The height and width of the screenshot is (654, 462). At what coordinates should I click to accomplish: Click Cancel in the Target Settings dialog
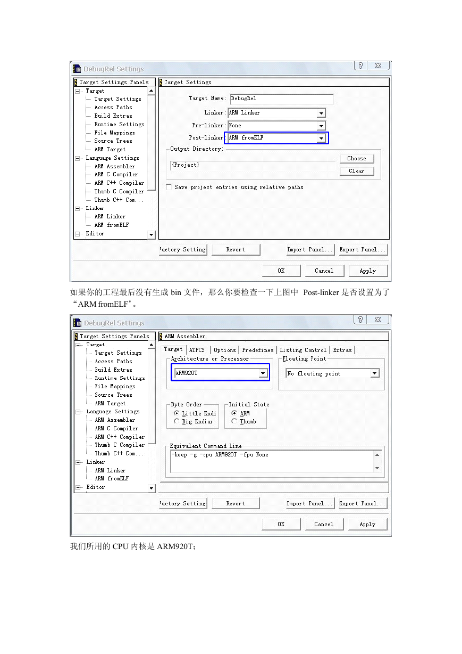[324, 271]
